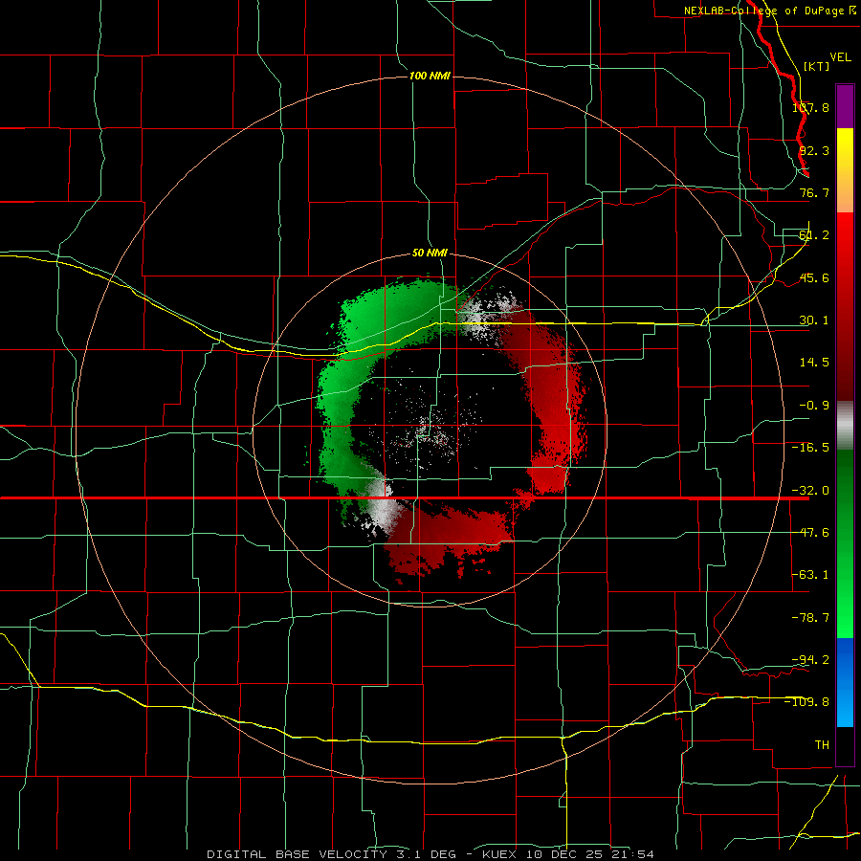Click the VEL legend title
Image resolution: width=861 pixels, height=861 pixels.
[840, 57]
